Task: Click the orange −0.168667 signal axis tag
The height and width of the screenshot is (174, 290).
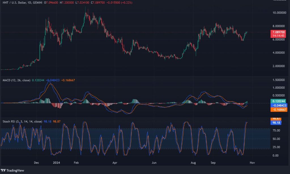Action: tap(279, 110)
